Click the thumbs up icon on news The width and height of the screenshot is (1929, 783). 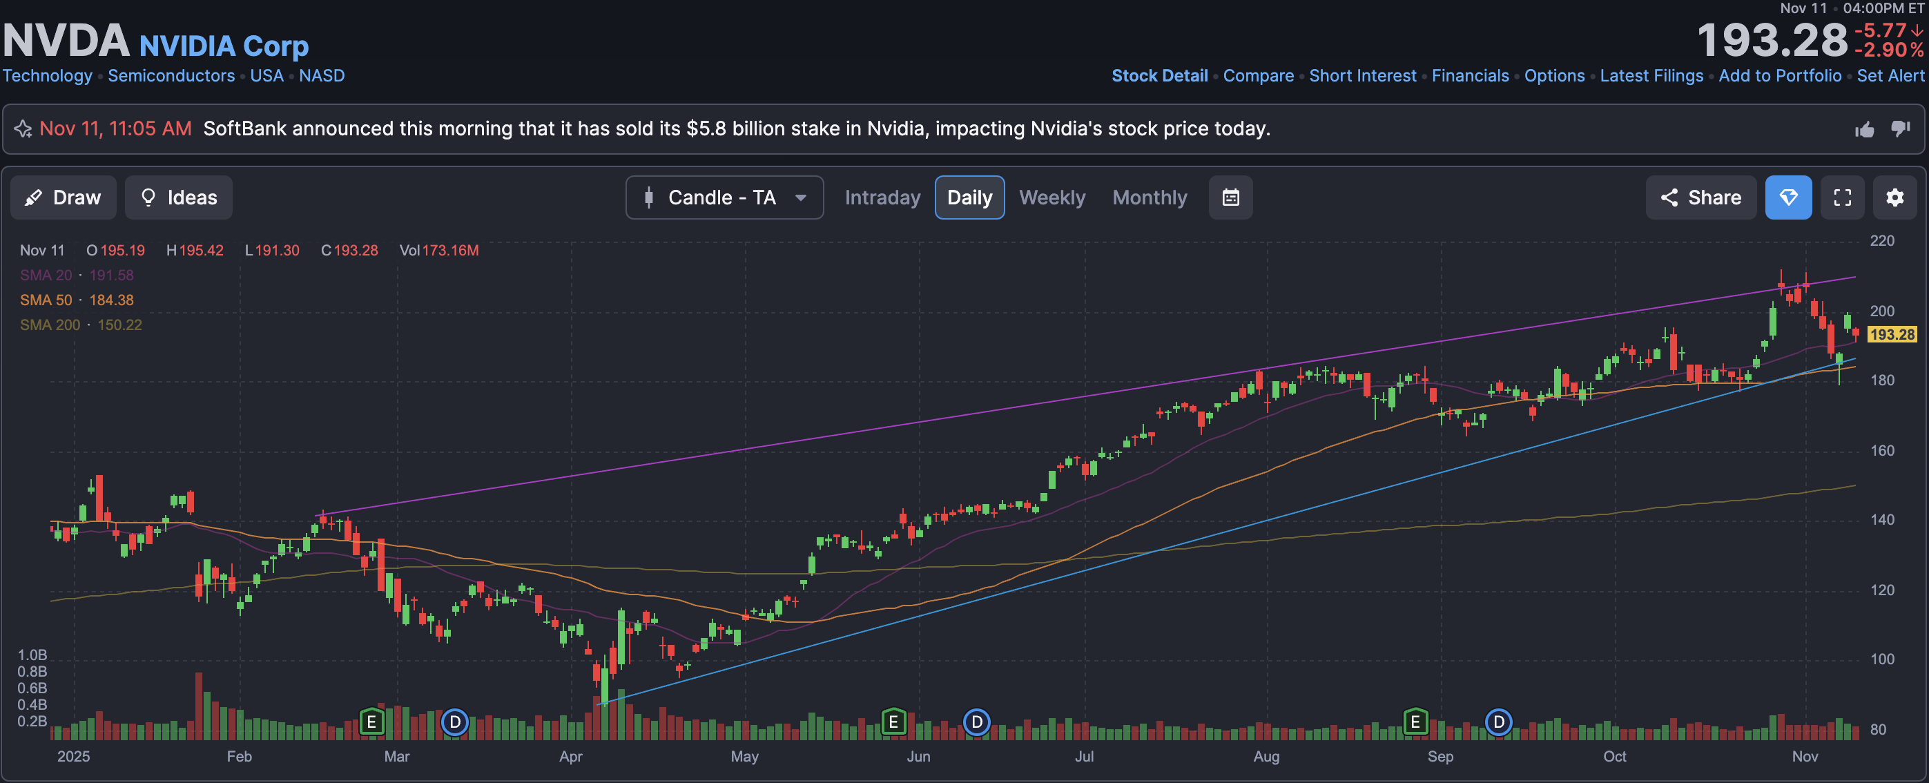[x=1864, y=130]
